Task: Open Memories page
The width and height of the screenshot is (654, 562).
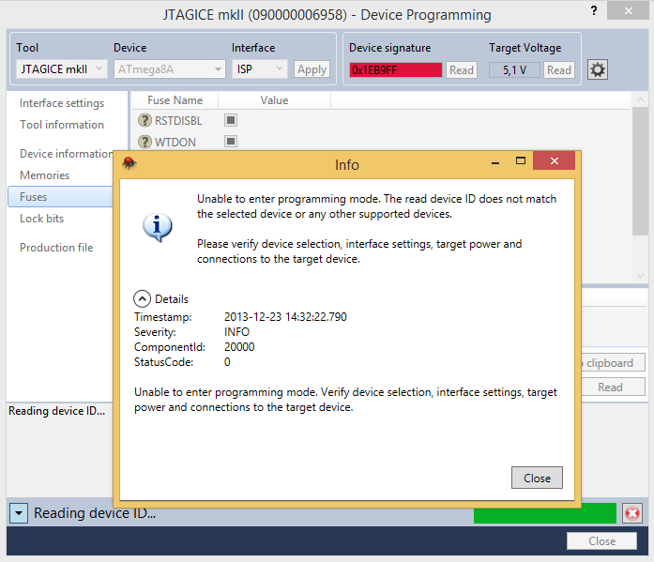Action: [x=45, y=175]
